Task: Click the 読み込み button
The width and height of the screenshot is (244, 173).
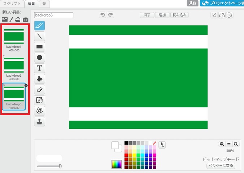Action: pyautogui.click(x=180, y=15)
